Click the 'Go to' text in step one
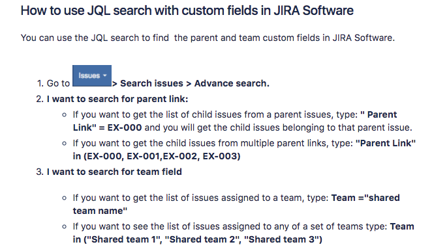The width and height of the screenshot is (447, 251). coord(58,83)
